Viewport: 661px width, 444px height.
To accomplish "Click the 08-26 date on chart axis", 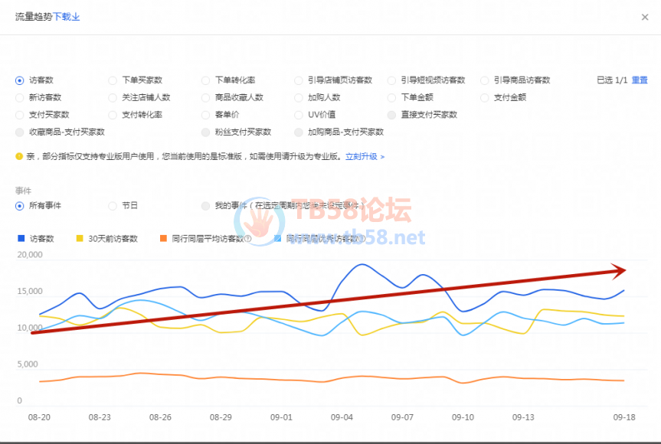I will pyautogui.click(x=160, y=417).
